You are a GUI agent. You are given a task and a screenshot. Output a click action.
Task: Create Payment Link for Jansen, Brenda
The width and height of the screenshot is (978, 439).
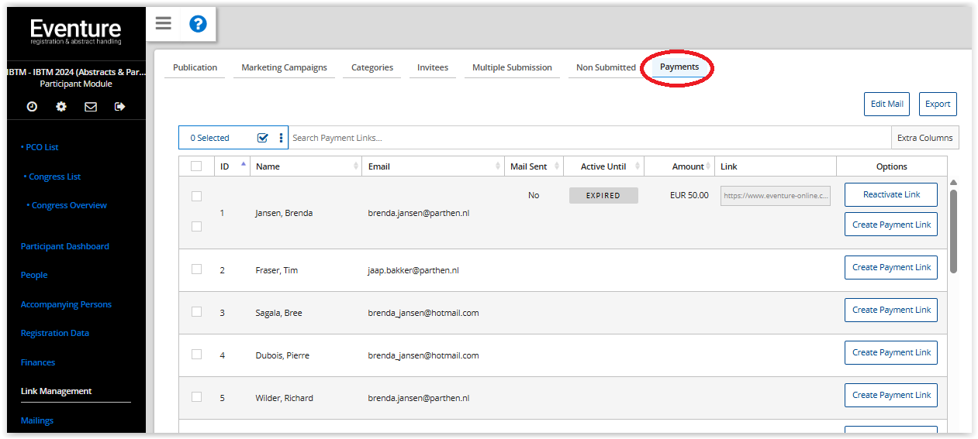click(891, 225)
